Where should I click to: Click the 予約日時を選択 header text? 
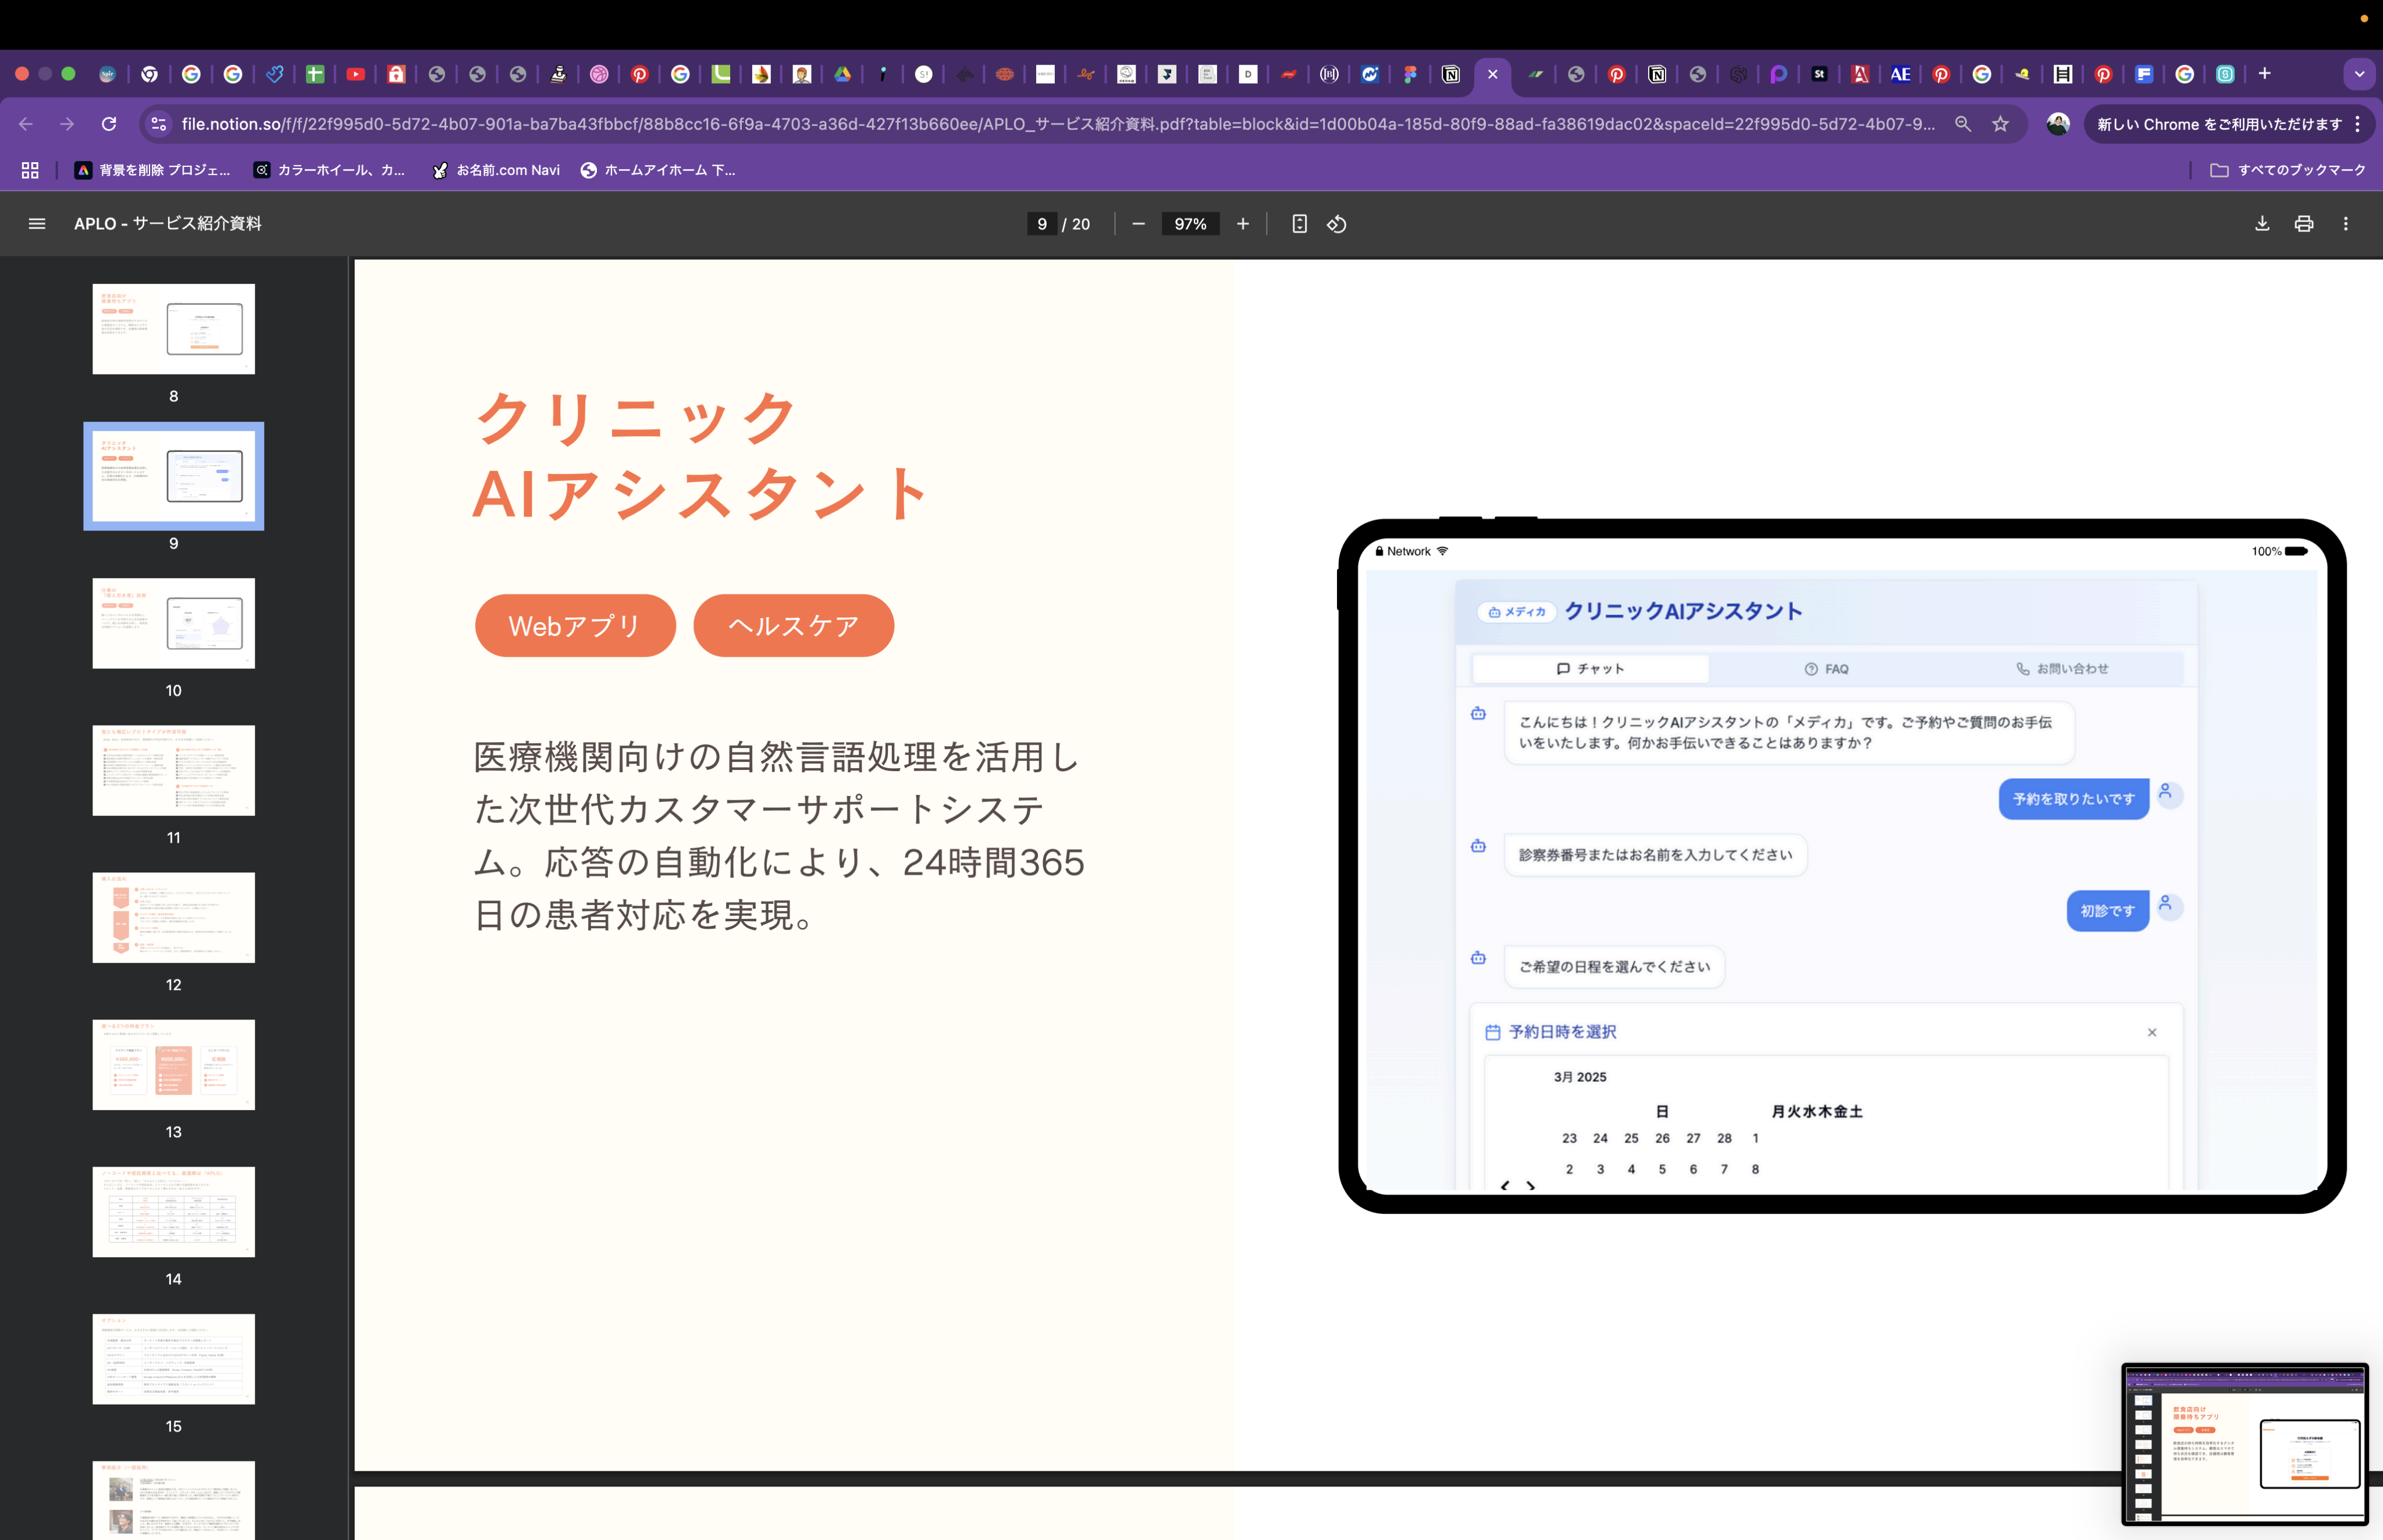(1562, 1032)
